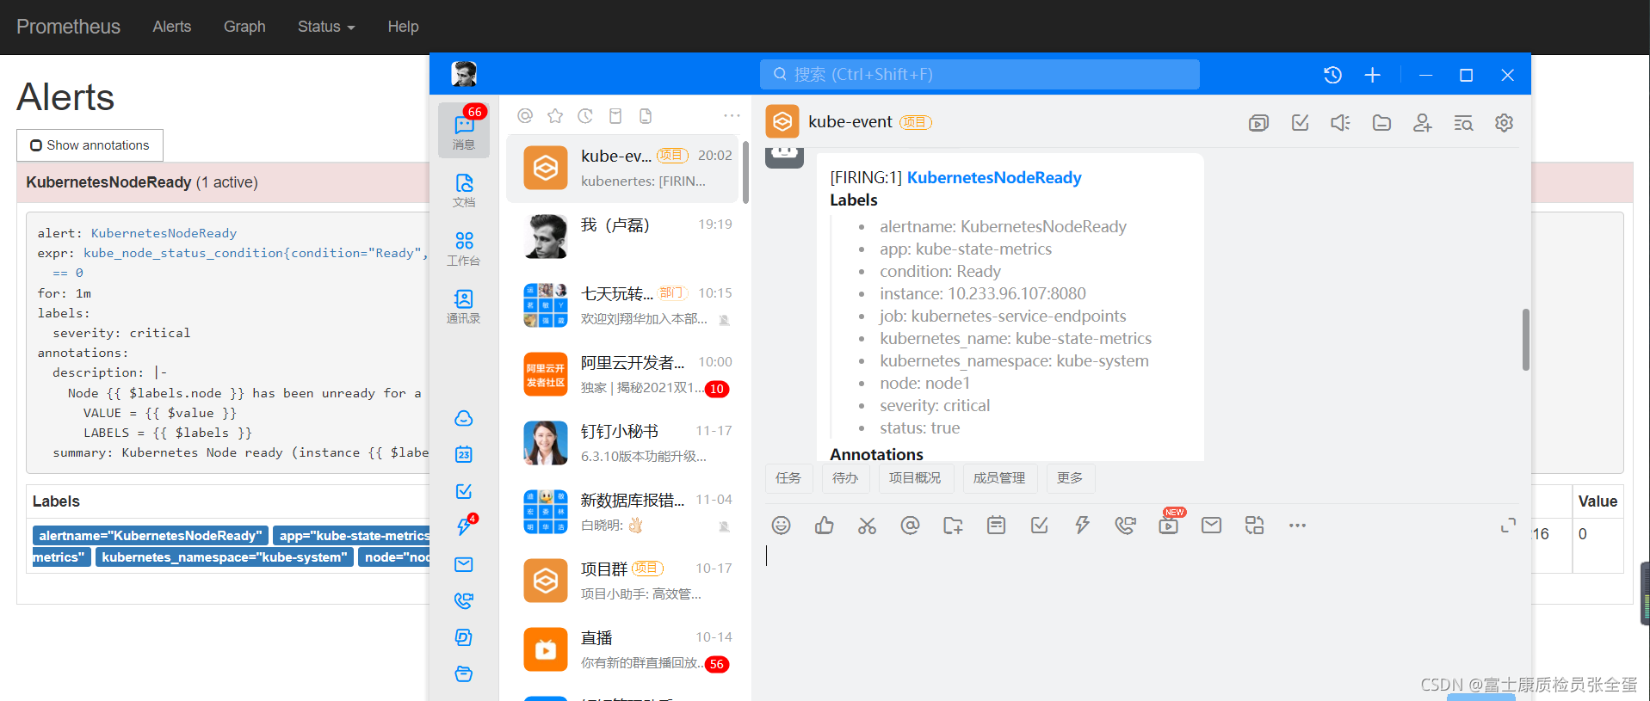
Task: Open the Messages icon with 66 badge
Action: (464, 130)
